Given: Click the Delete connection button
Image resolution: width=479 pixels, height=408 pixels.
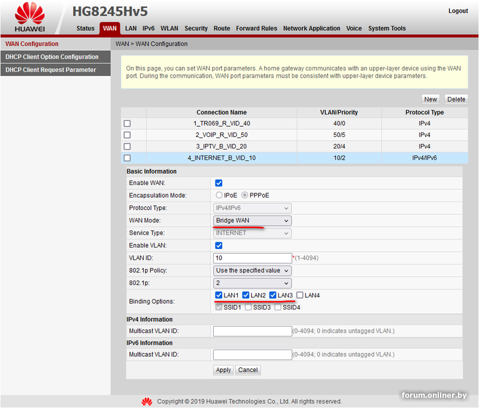Looking at the screenshot, I should (x=456, y=99).
